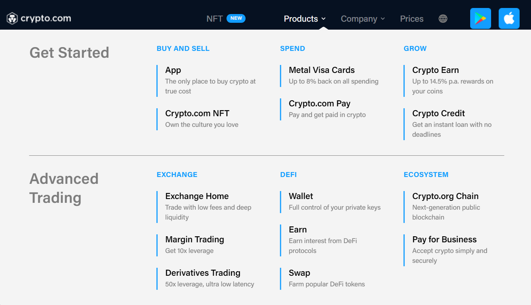Open the language globe icon
Screen dimensions: 531x305
[442, 18]
